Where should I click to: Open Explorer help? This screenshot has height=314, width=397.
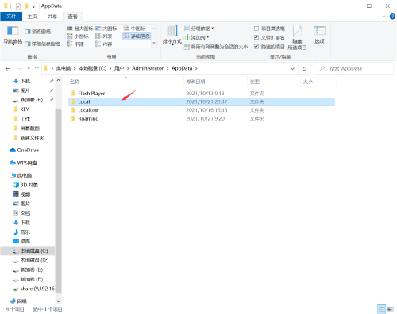pyautogui.click(x=392, y=17)
